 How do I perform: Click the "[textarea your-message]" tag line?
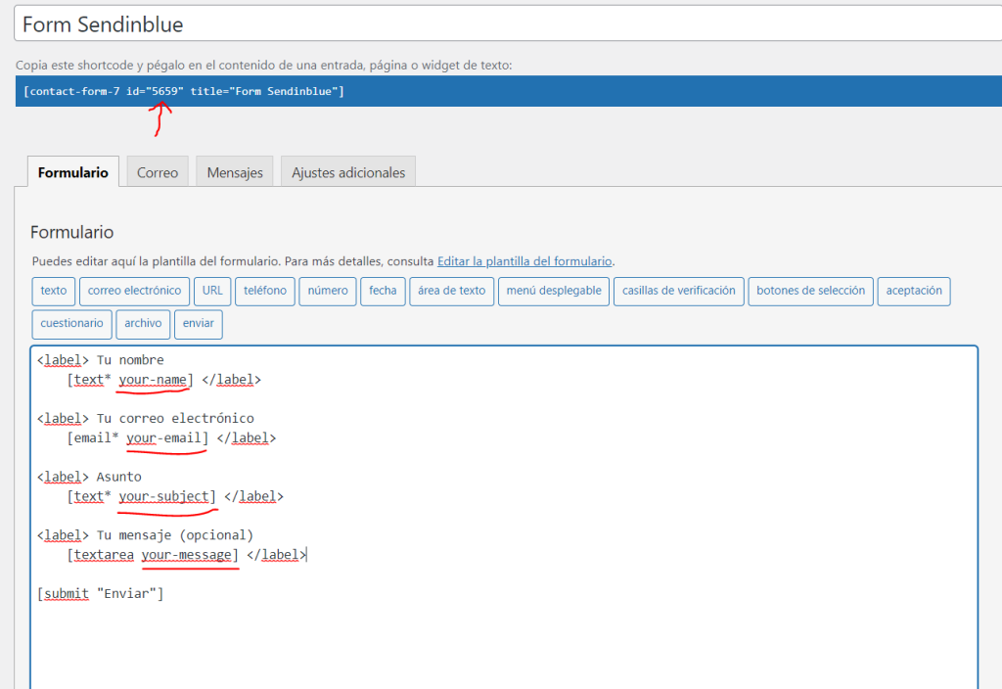pos(187,555)
